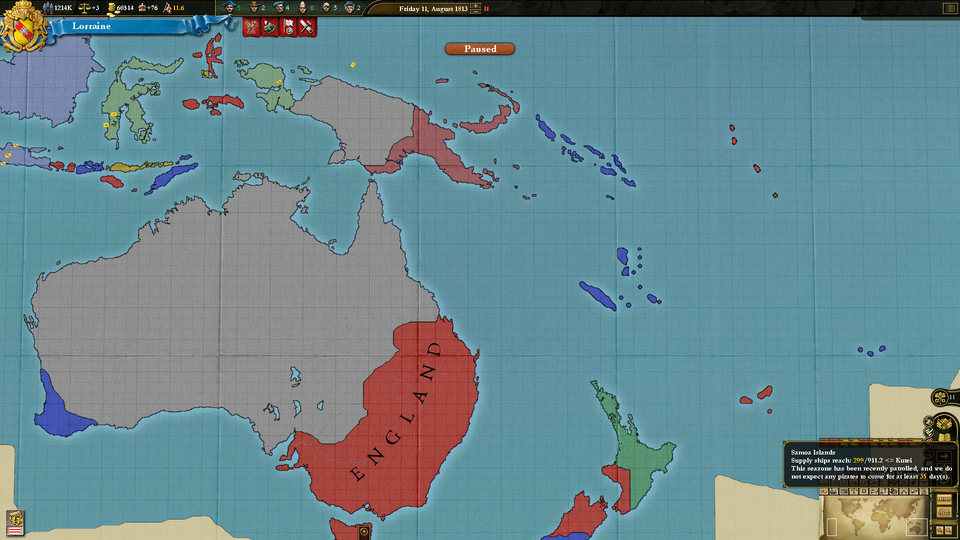This screenshot has height=540, width=960.
Task: Click the date Friday 11, August 1813
Action: [433, 8]
